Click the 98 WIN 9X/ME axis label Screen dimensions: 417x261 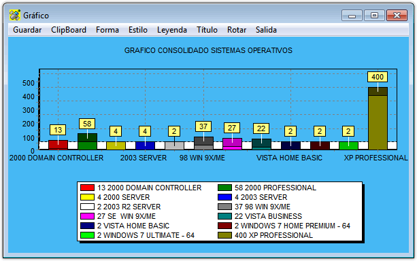[x=202, y=158]
